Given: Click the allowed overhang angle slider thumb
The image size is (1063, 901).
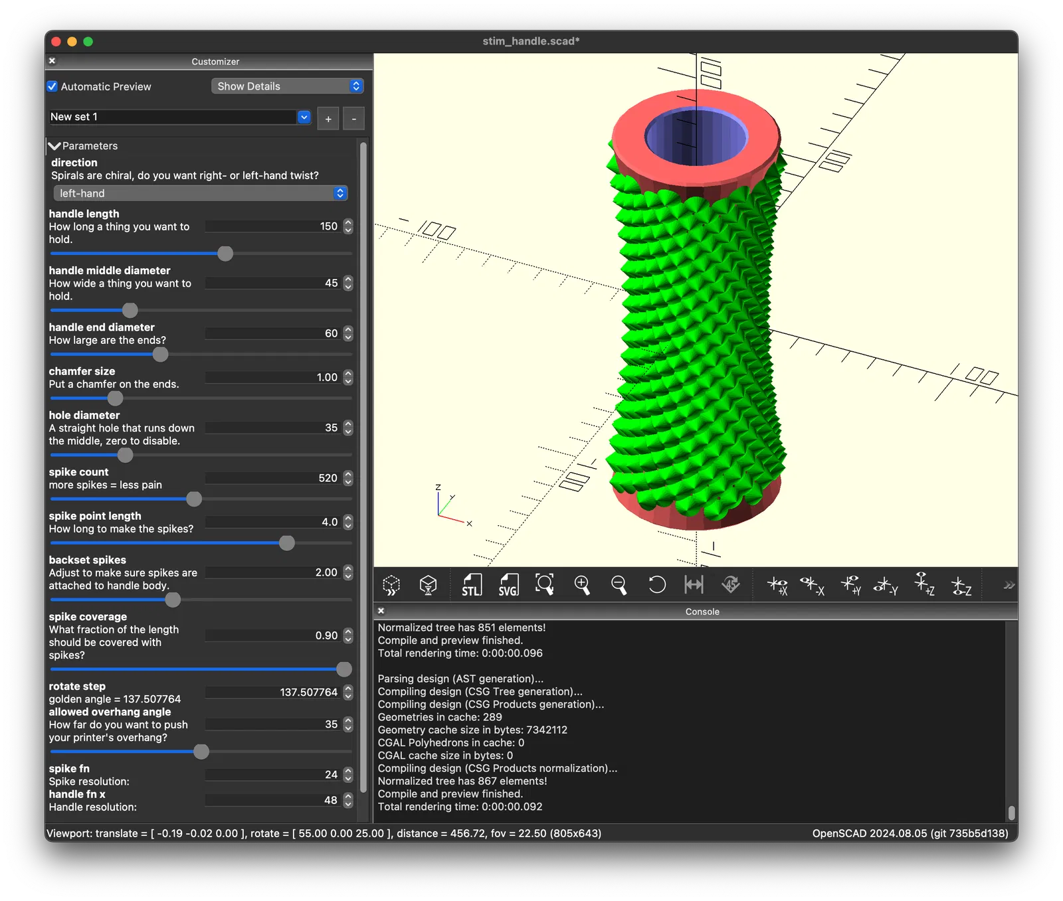Looking at the screenshot, I should click(x=201, y=752).
